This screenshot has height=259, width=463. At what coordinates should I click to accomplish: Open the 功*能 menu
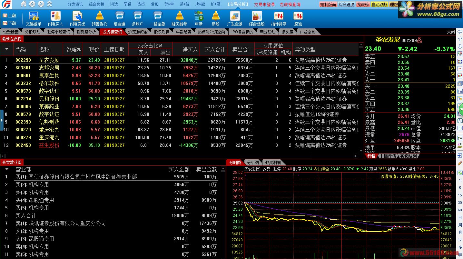point(200,4)
